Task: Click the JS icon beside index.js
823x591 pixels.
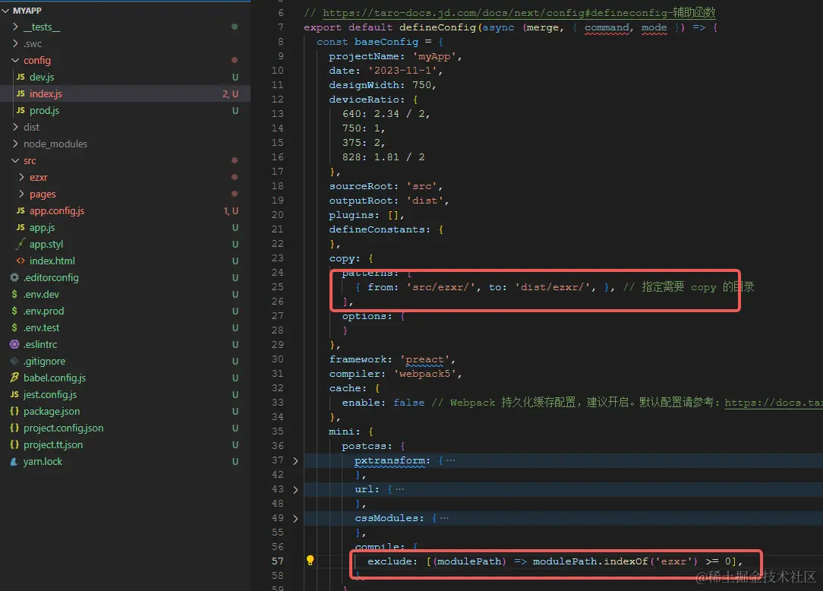Action: click(x=20, y=93)
